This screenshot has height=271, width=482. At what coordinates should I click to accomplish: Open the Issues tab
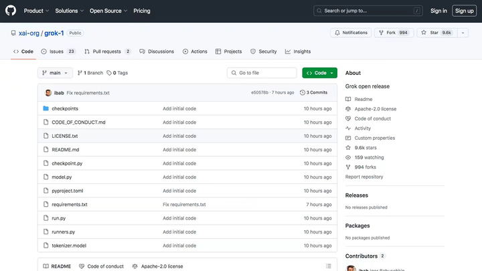(58, 52)
